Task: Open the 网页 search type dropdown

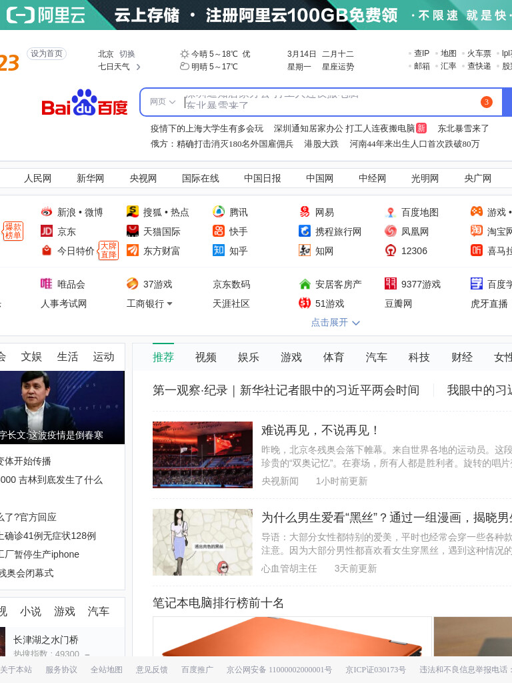Action: (x=163, y=101)
